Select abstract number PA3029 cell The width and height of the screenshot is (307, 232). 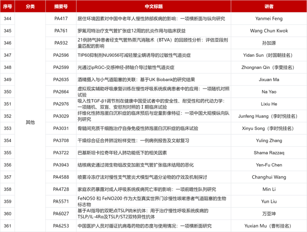61,116
